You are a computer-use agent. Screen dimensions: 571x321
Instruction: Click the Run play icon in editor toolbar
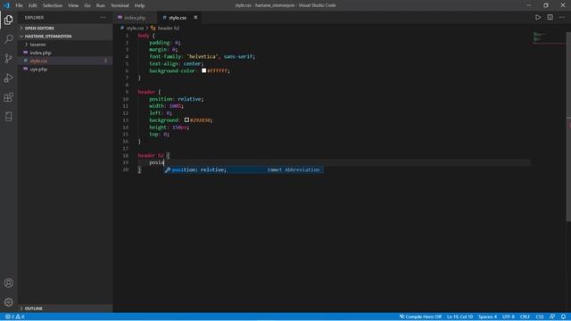coord(538,18)
